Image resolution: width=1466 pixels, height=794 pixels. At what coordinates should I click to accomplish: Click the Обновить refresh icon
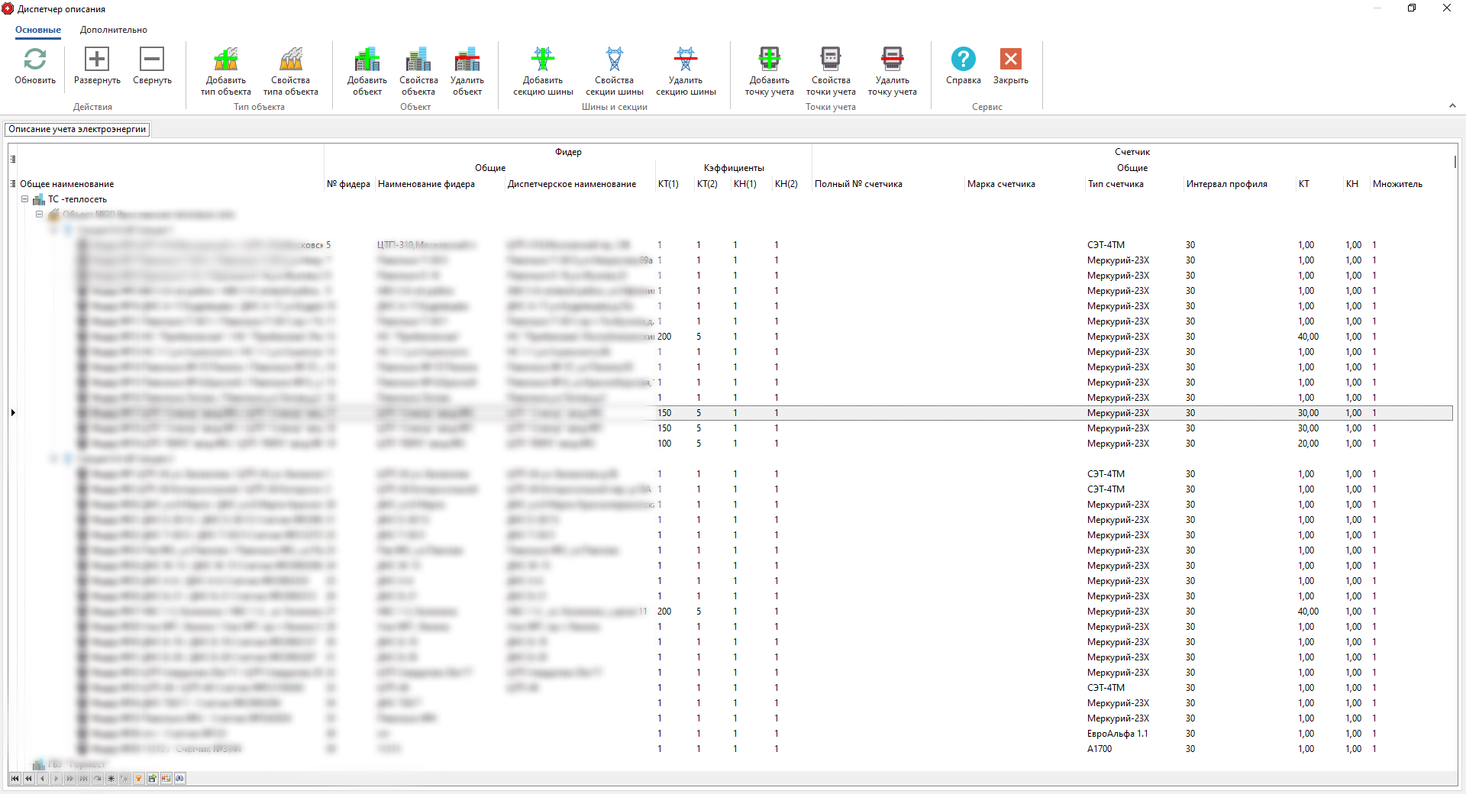[35, 60]
